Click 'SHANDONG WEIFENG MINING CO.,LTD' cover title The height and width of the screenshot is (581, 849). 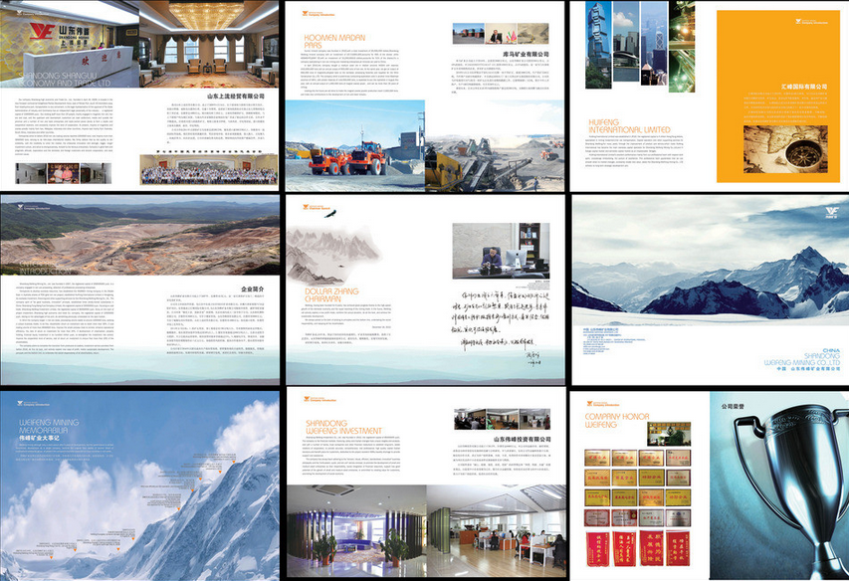(802, 359)
